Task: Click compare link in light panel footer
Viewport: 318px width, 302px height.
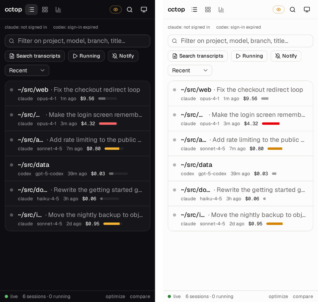Action: point(303,296)
